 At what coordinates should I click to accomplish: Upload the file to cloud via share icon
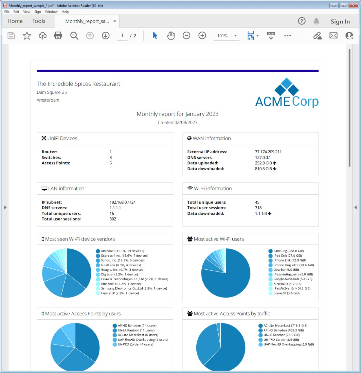(42, 36)
